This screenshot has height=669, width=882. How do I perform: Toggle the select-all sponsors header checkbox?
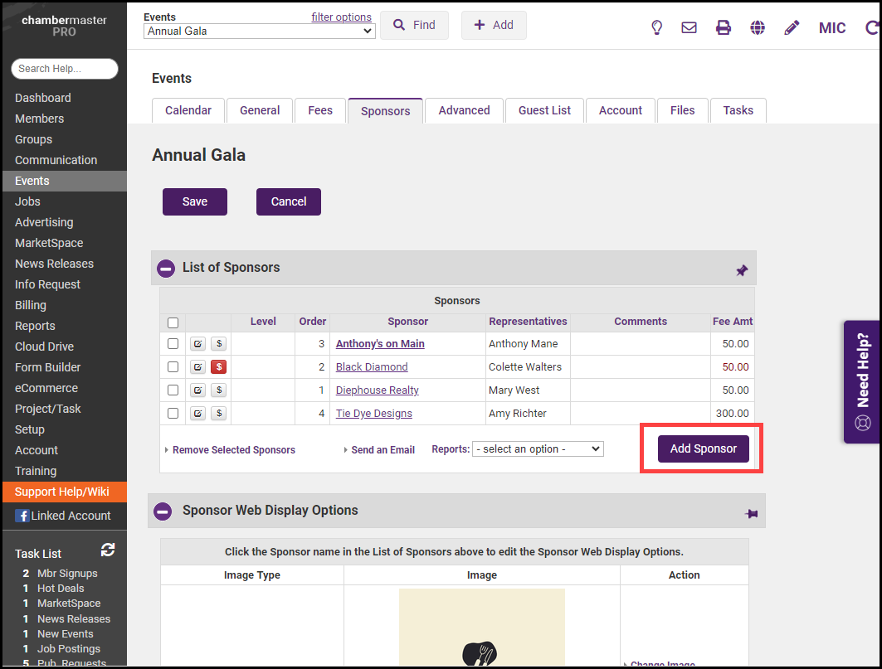tap(173, 323)
